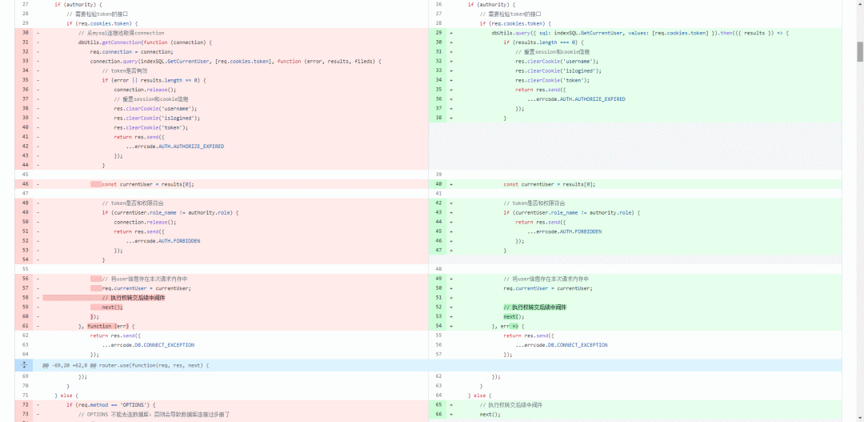Select added line number 29 in the right pane
Image resolution: width=864 pixels, height=422 pixels.
coord(438,33)
